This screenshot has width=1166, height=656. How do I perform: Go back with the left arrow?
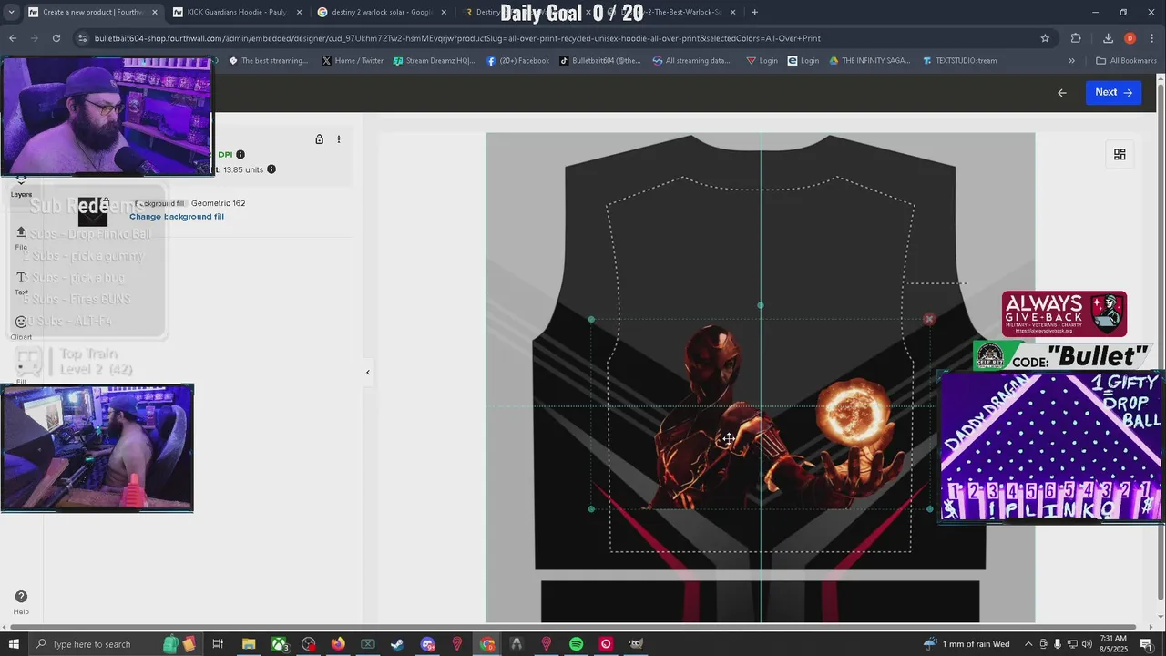(1061, 92)
